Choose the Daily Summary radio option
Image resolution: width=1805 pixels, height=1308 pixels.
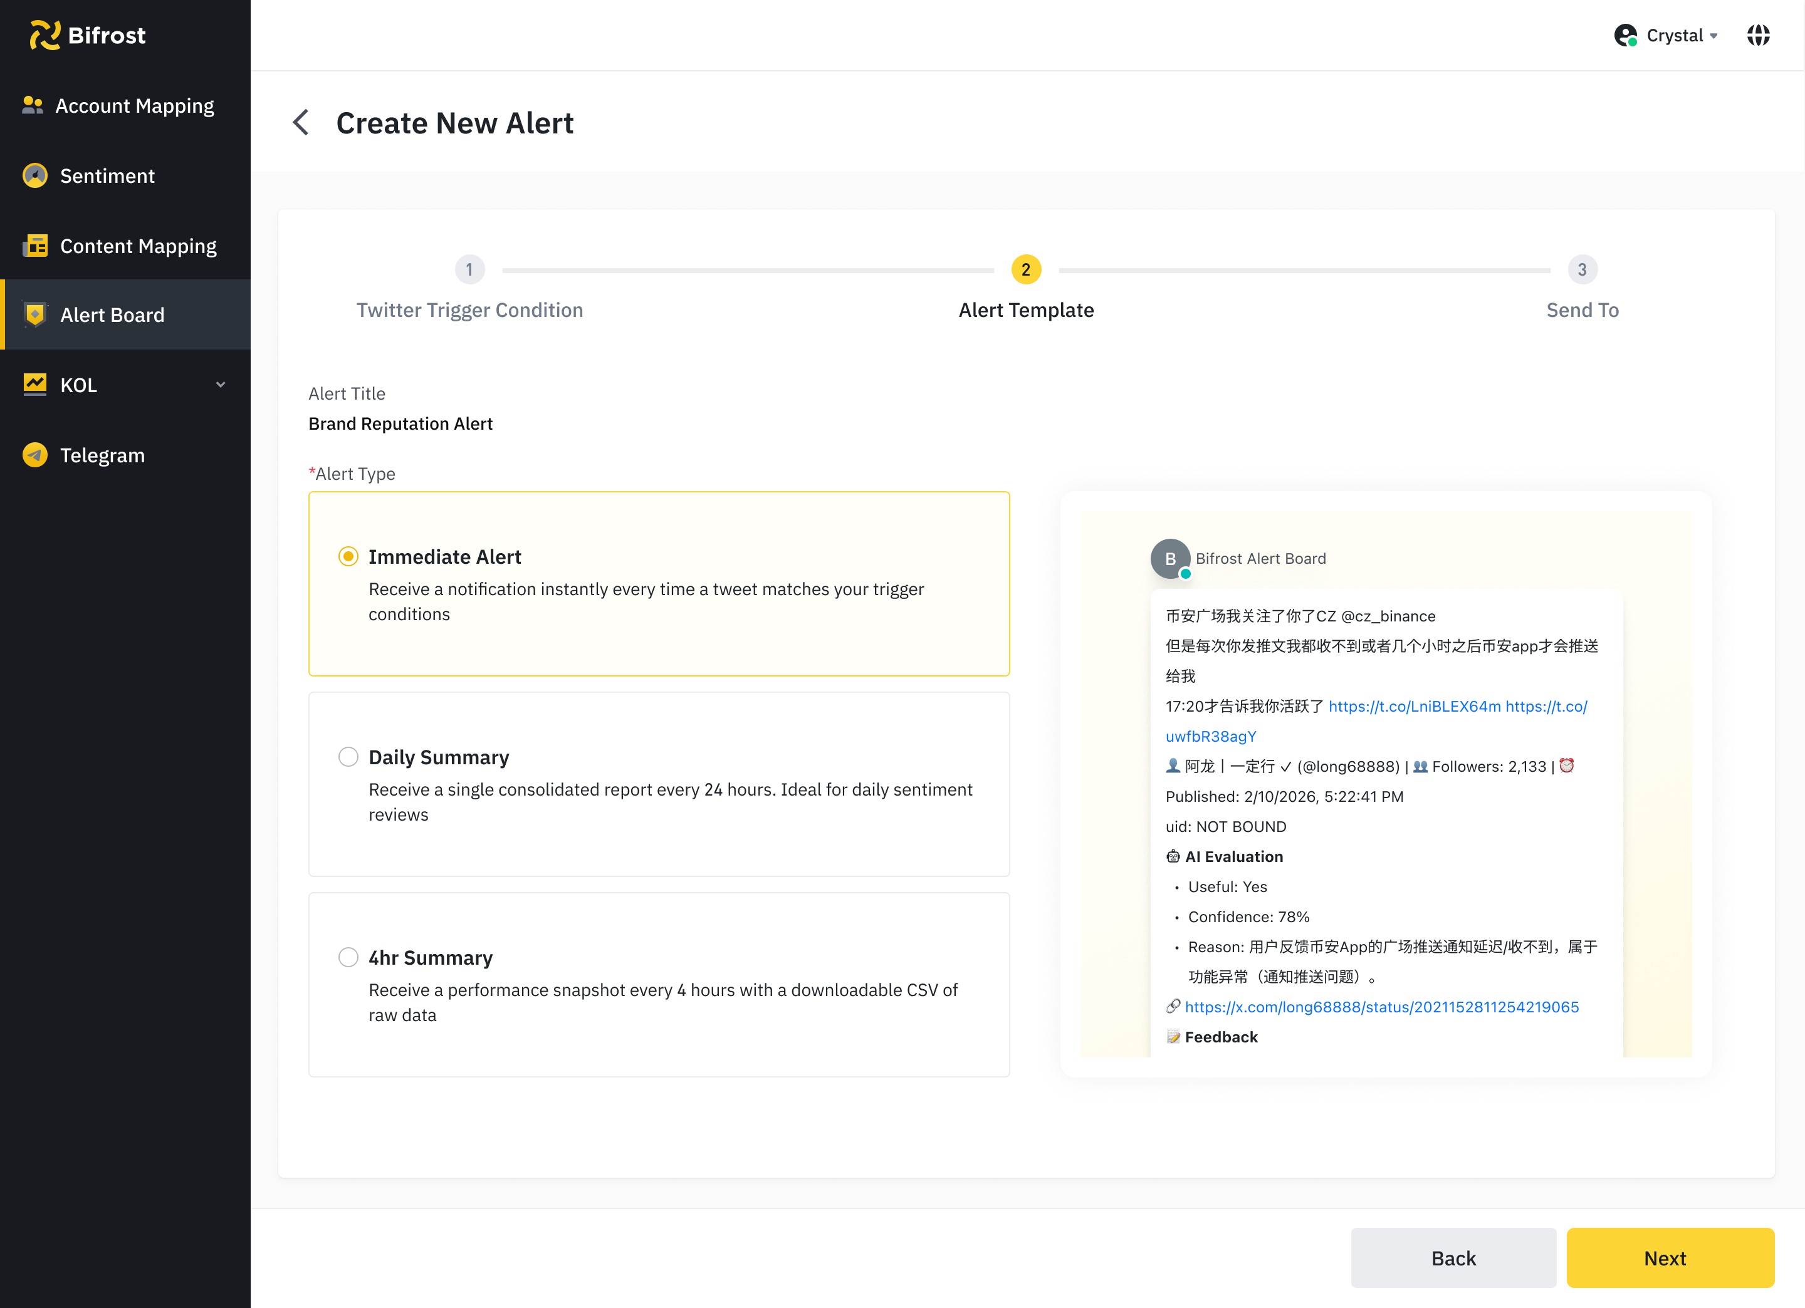[x=348, y=757]
